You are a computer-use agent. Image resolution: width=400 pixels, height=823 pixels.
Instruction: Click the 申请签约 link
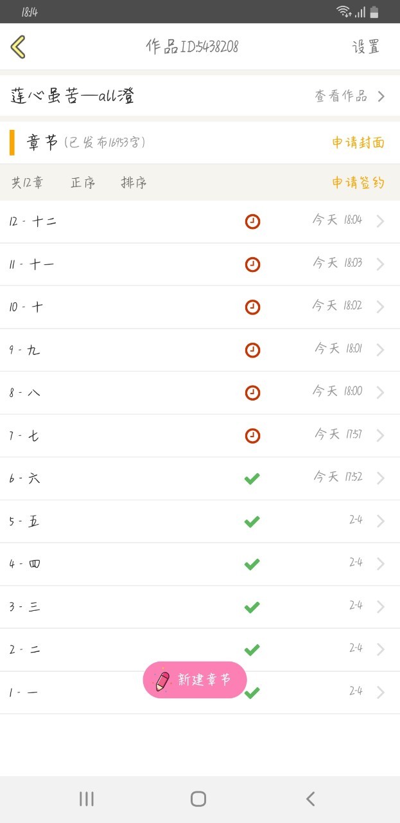[358, 183]
